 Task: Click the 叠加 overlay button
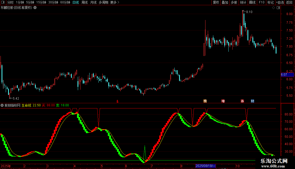click(x=225, y=2)
